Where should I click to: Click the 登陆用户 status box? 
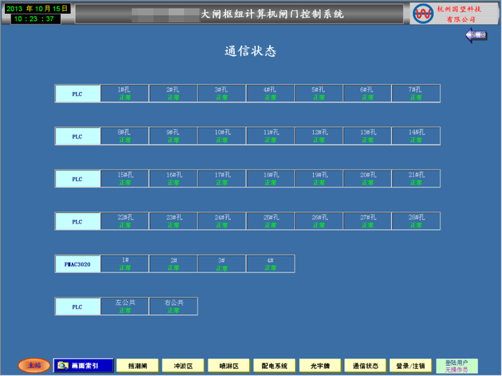point(457,366)
